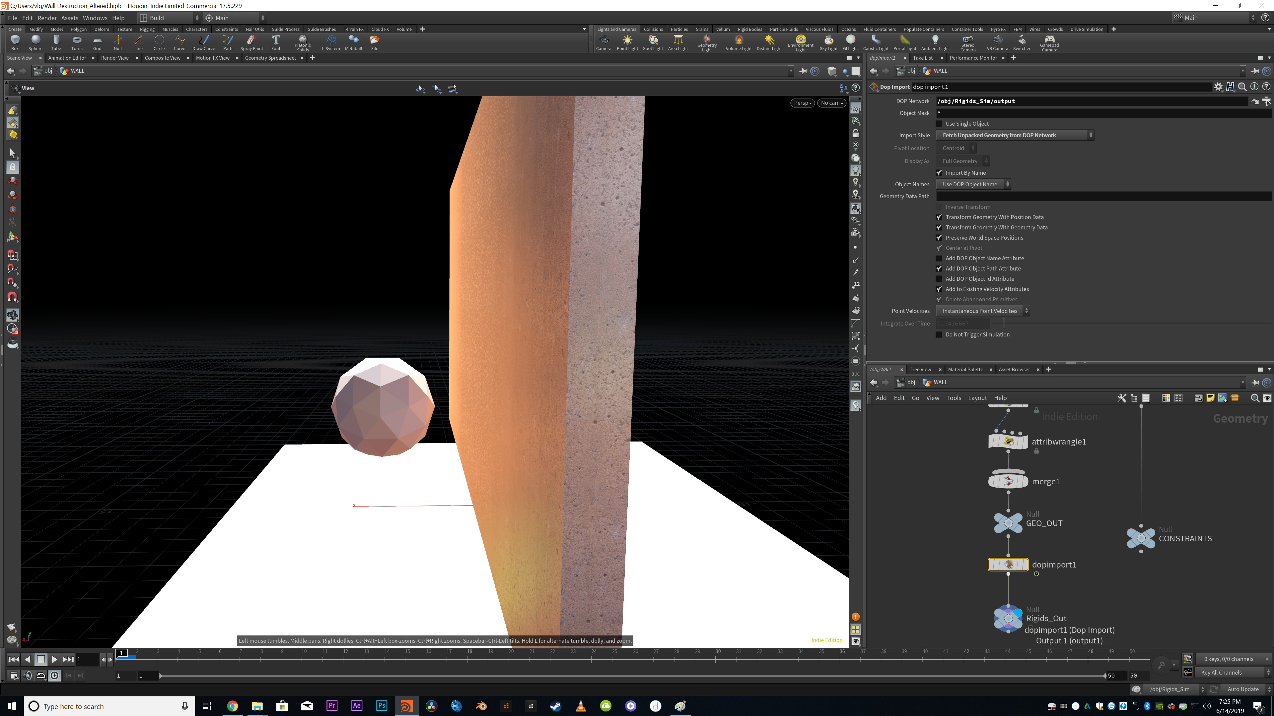This screenshot has height=716, width=1274.
Task: Click the GEO_OUT null node
Action: 1008,523
